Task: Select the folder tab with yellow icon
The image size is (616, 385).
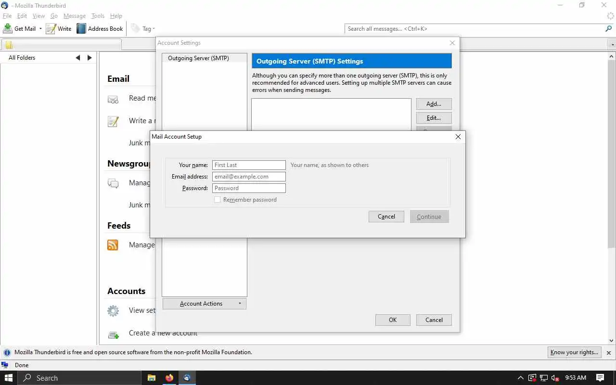Action: [x=62, y=45]
